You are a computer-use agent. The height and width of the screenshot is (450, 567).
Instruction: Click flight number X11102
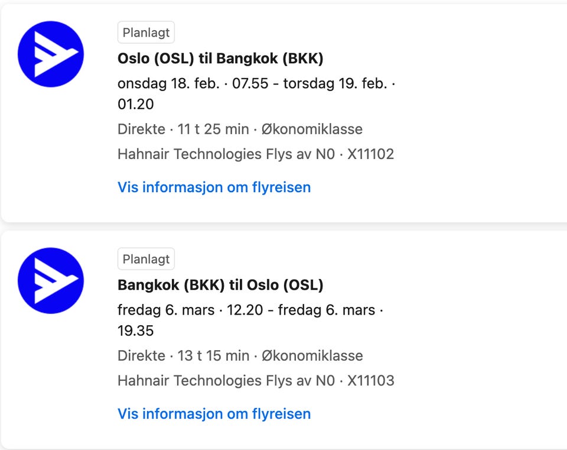point(370,154)
